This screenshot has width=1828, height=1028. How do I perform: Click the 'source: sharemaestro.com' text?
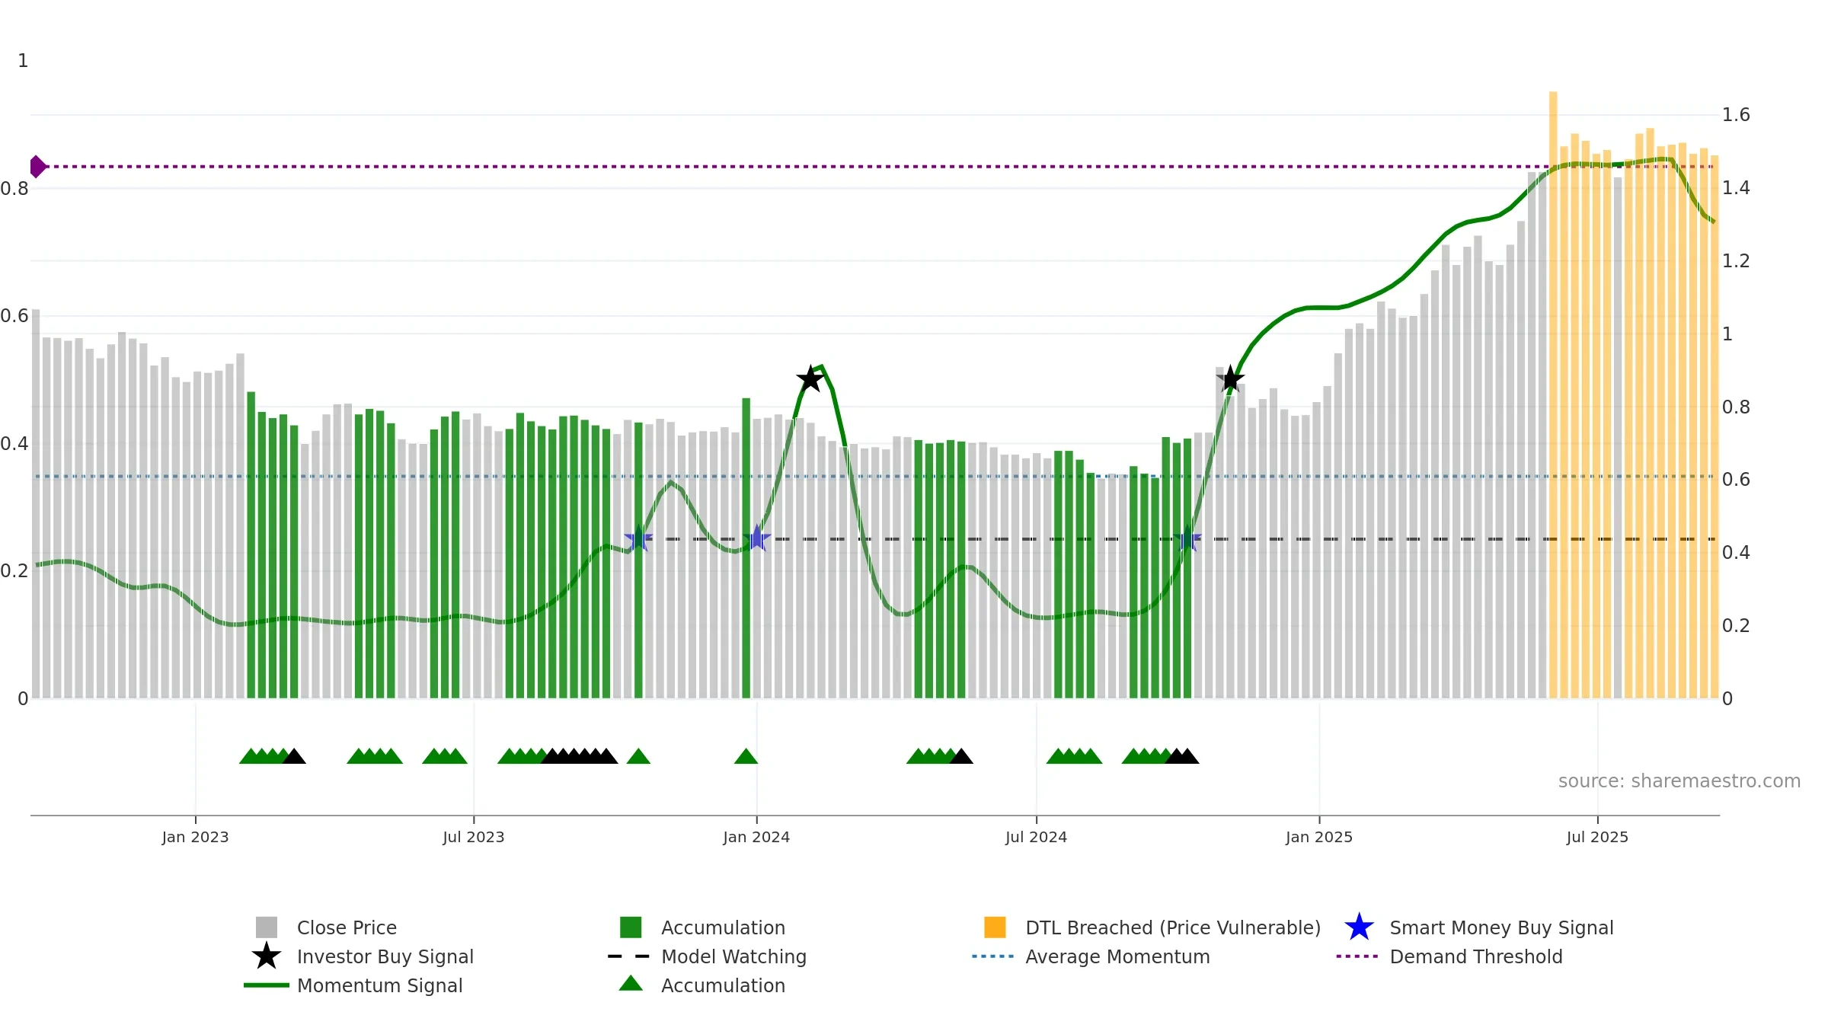(x=1679, y=781)
